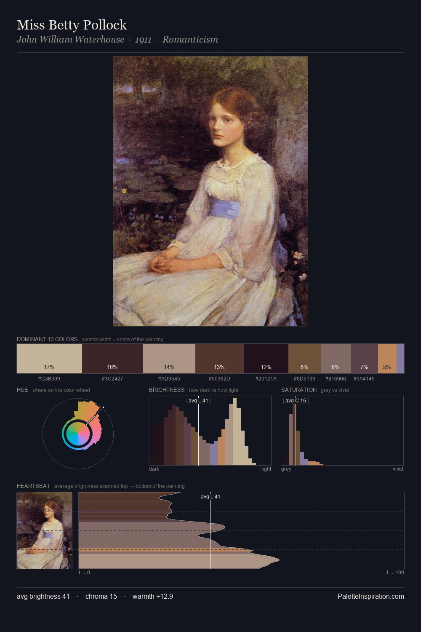Click the 'chroma 15' footer stat
The width and height of the screenshot is (421, 632).
pyautogui.click(x=101, y=596)
